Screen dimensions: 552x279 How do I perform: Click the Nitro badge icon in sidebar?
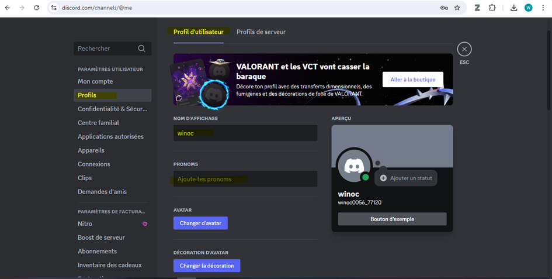[144, 223]
